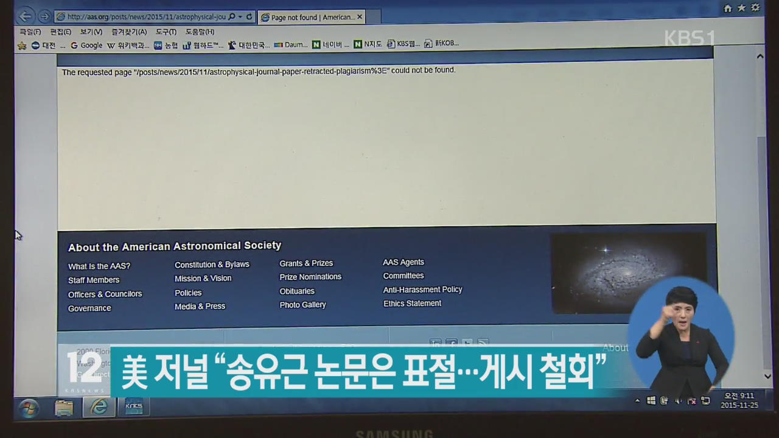779x438 pixels.
Task: Open 'Constitution & Bylaws' link
Action: pos(212,265)
